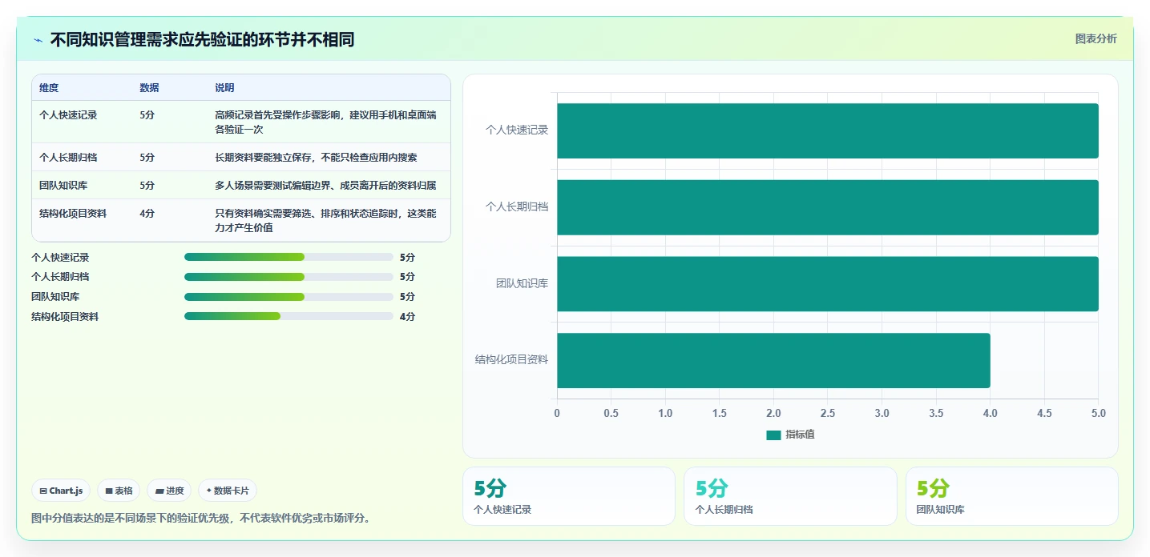The image size is (1150, 557).
Task: Click description starting 多人场景需要测试编辑边界
Action: click(x=325, y=186)
